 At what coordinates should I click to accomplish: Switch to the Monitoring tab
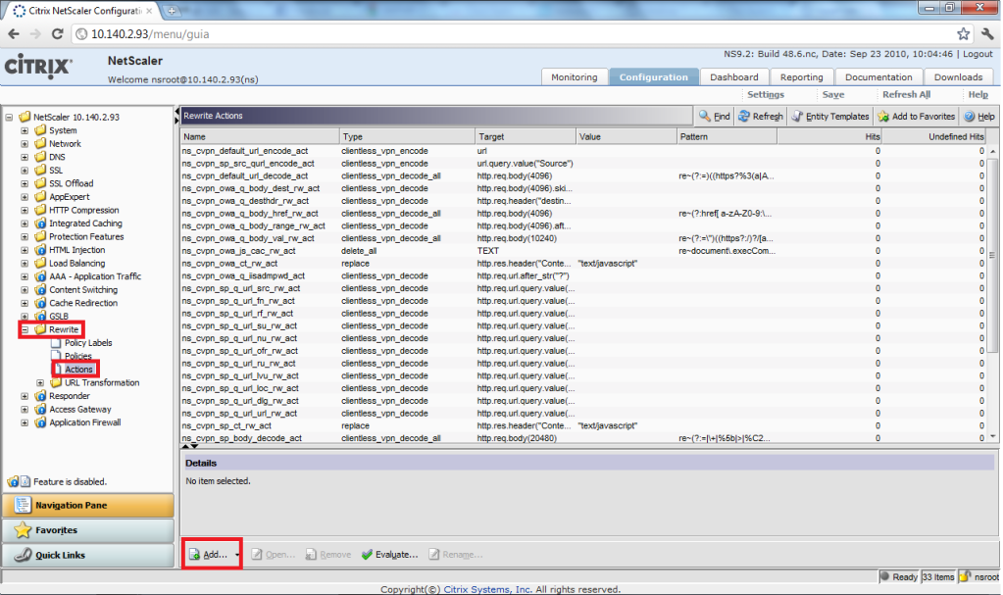point(575,76)
